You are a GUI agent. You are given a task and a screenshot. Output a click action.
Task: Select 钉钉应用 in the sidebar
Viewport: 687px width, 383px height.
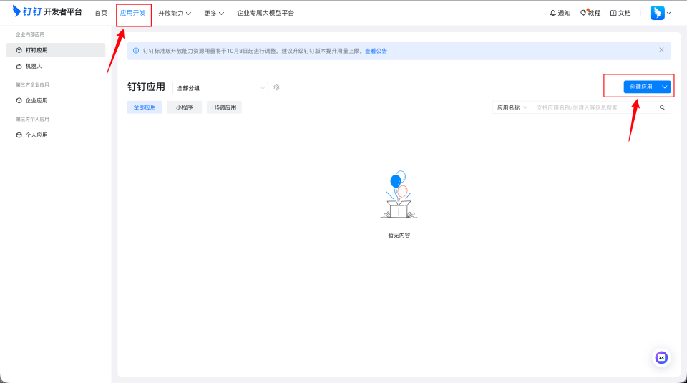click(56, 50)
